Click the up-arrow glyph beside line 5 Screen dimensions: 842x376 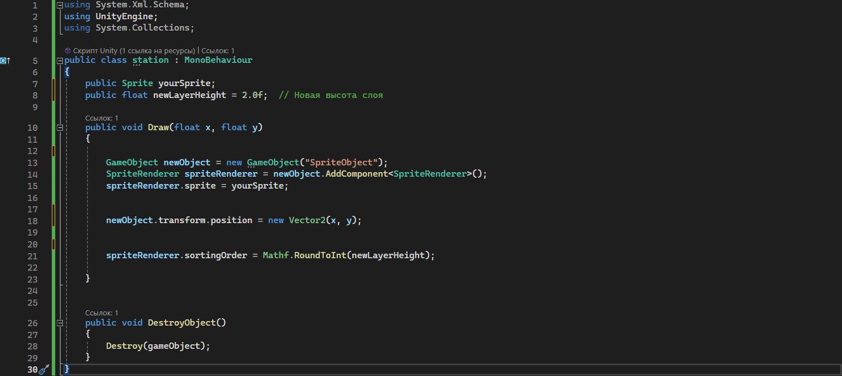pyautogui.click(x=9, y=60)
